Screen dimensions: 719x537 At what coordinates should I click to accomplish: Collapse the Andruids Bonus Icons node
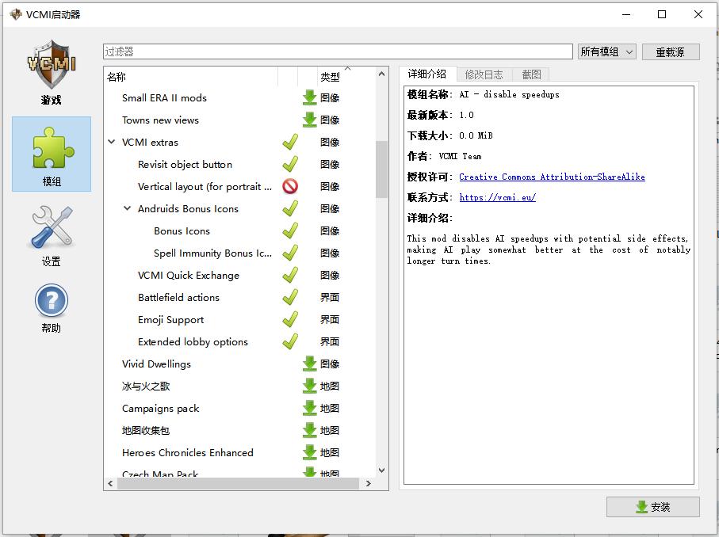tap(128, 208)
